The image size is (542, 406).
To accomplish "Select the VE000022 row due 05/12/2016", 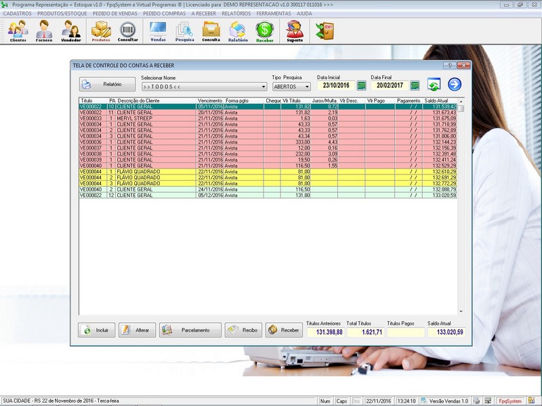I will [268, 195].
